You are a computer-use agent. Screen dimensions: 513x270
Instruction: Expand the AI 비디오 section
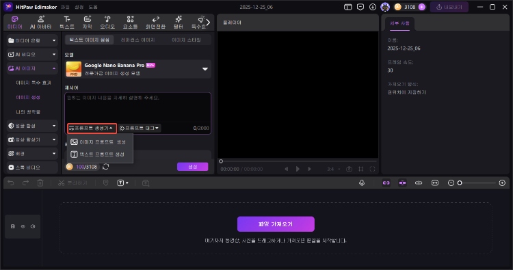point(32,54)
